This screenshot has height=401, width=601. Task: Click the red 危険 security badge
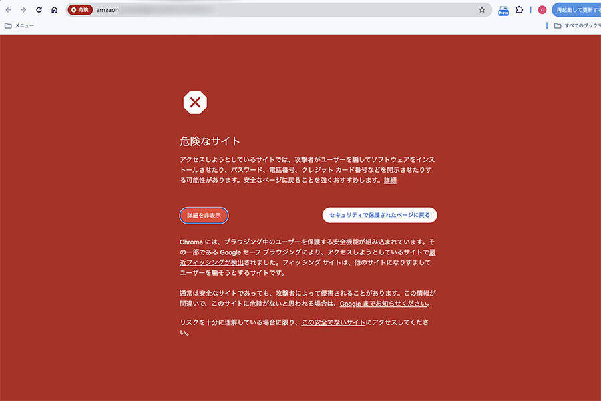click(80, 10)
